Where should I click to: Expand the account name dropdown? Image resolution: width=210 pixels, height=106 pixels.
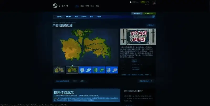pos(148,2)
